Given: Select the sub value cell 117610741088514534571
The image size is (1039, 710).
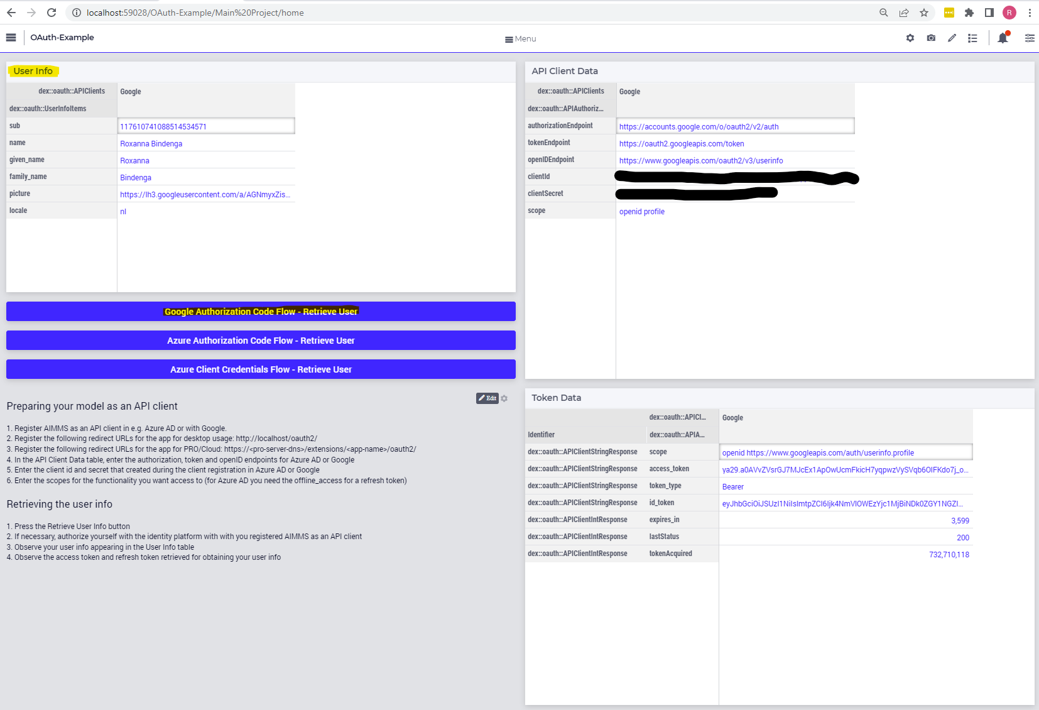Looking at the screenshot, I should 206,126.
